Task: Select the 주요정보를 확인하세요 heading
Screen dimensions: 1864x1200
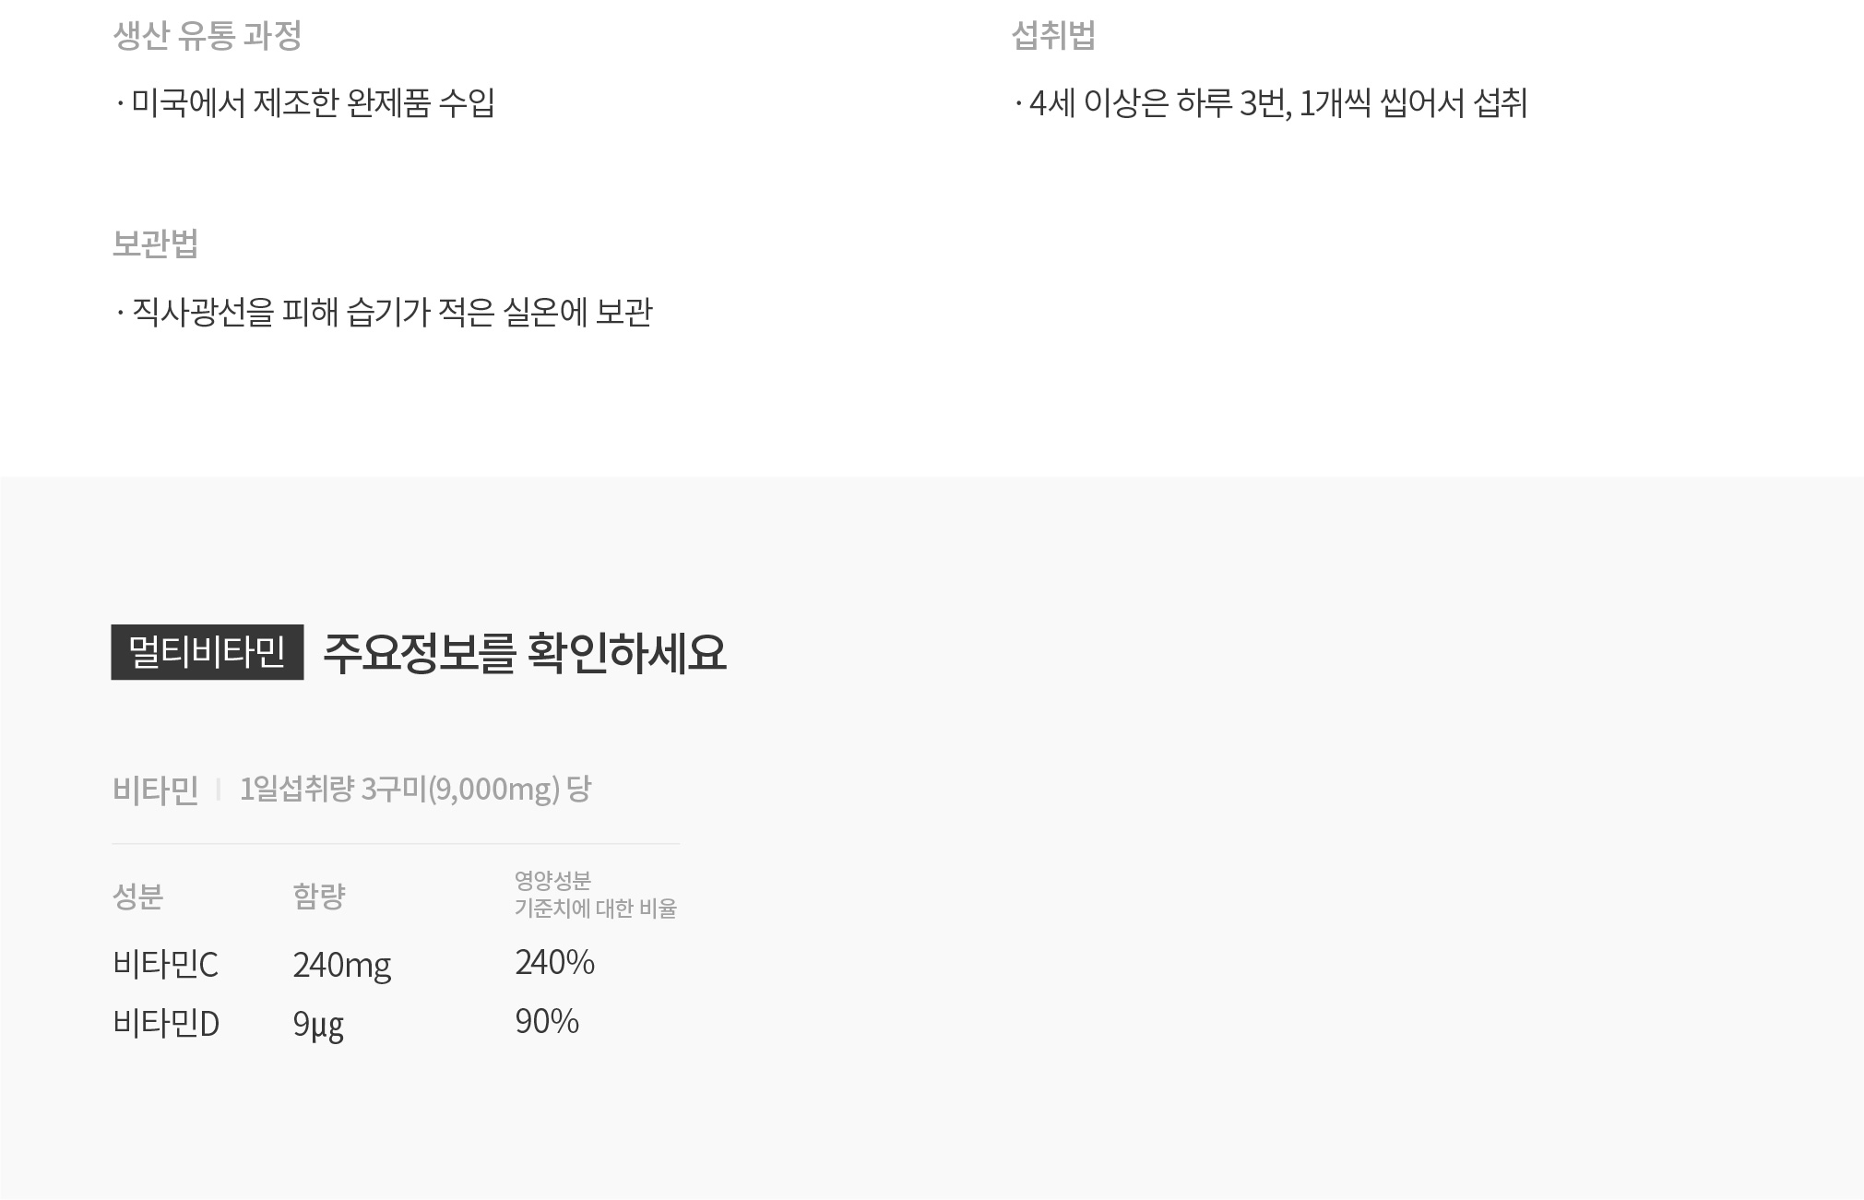Action: 525,654
